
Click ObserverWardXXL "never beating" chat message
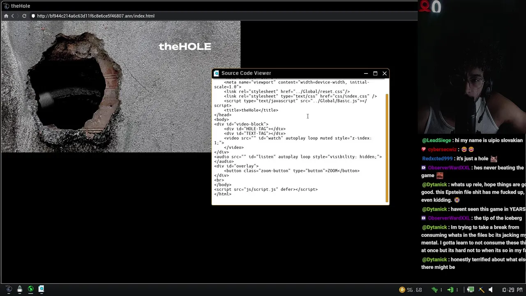[473, 171]
